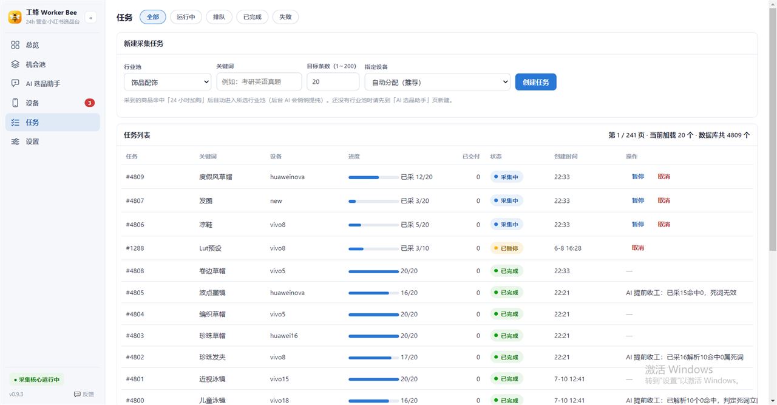Show 全部 tasks filter

click(153, 17)
